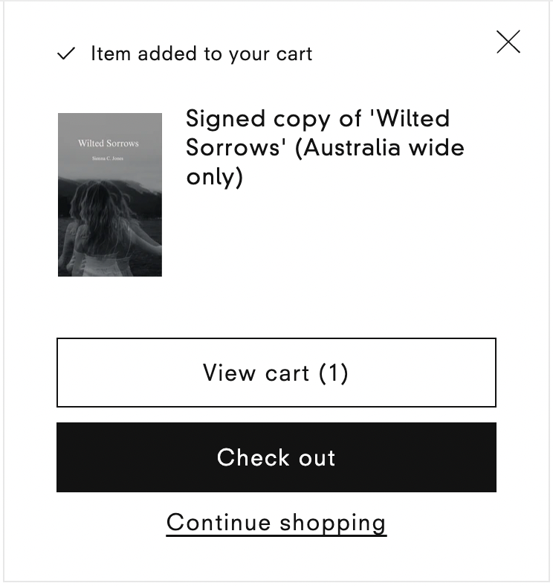Follow the Continue shopping link

(276, 522)
